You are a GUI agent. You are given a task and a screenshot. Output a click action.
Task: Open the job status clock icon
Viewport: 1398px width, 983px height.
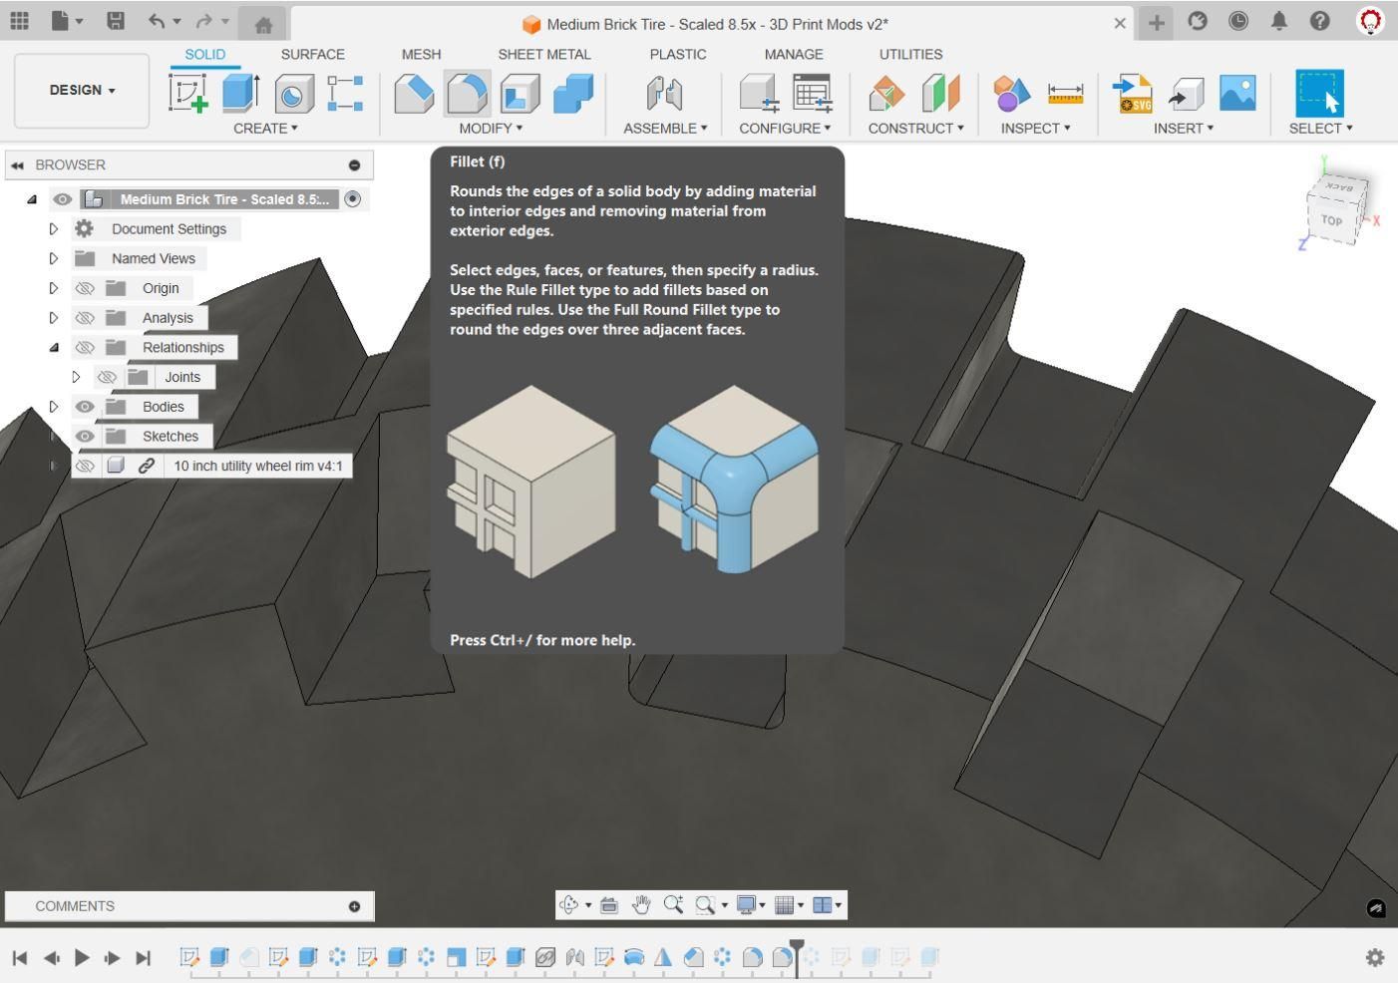[x=1238, y=21]
